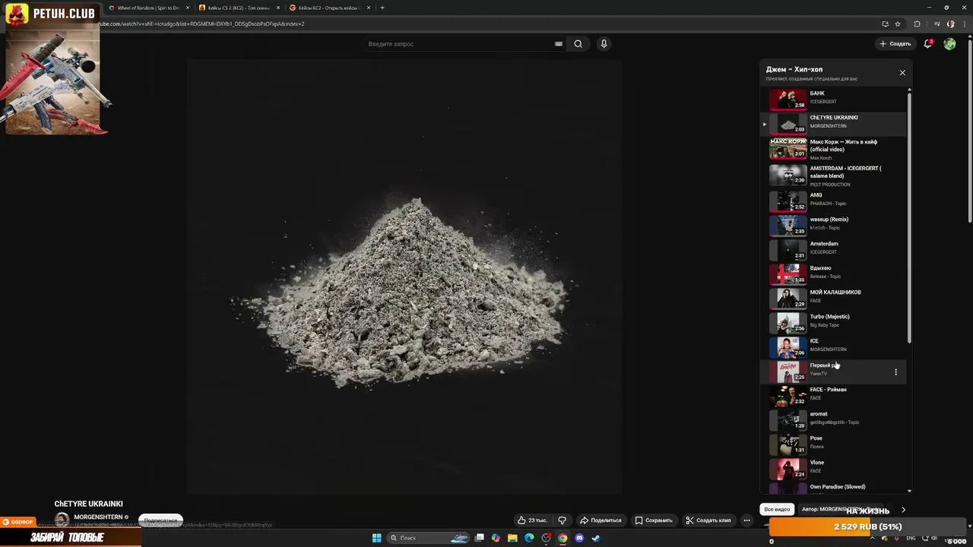The height and width of the screenshot is (547, 973).
Task: Open the MORGENSHTERN channel name link
Action: click(x=98, y=517)
